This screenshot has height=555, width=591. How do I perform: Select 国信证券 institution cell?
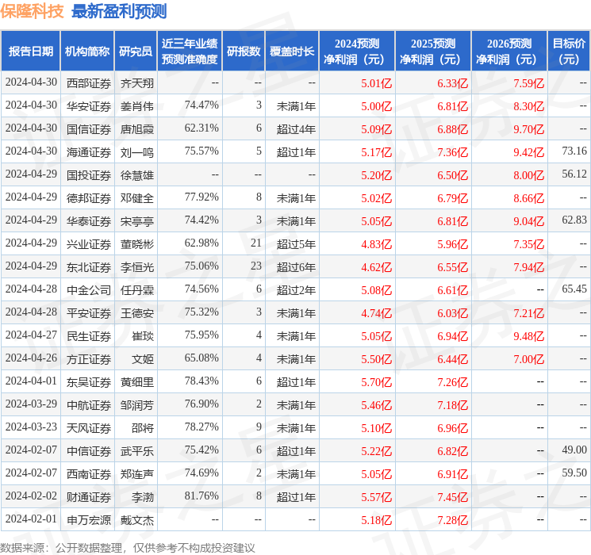coord(89,129)
